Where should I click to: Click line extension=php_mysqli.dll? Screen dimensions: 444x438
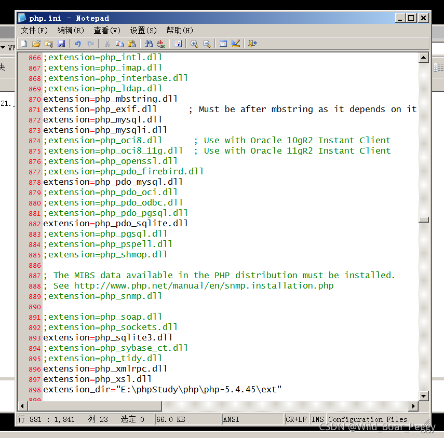[x=105, y=130]
